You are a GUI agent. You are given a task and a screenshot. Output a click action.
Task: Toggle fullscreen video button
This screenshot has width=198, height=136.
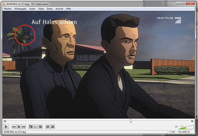coord(31,127)
